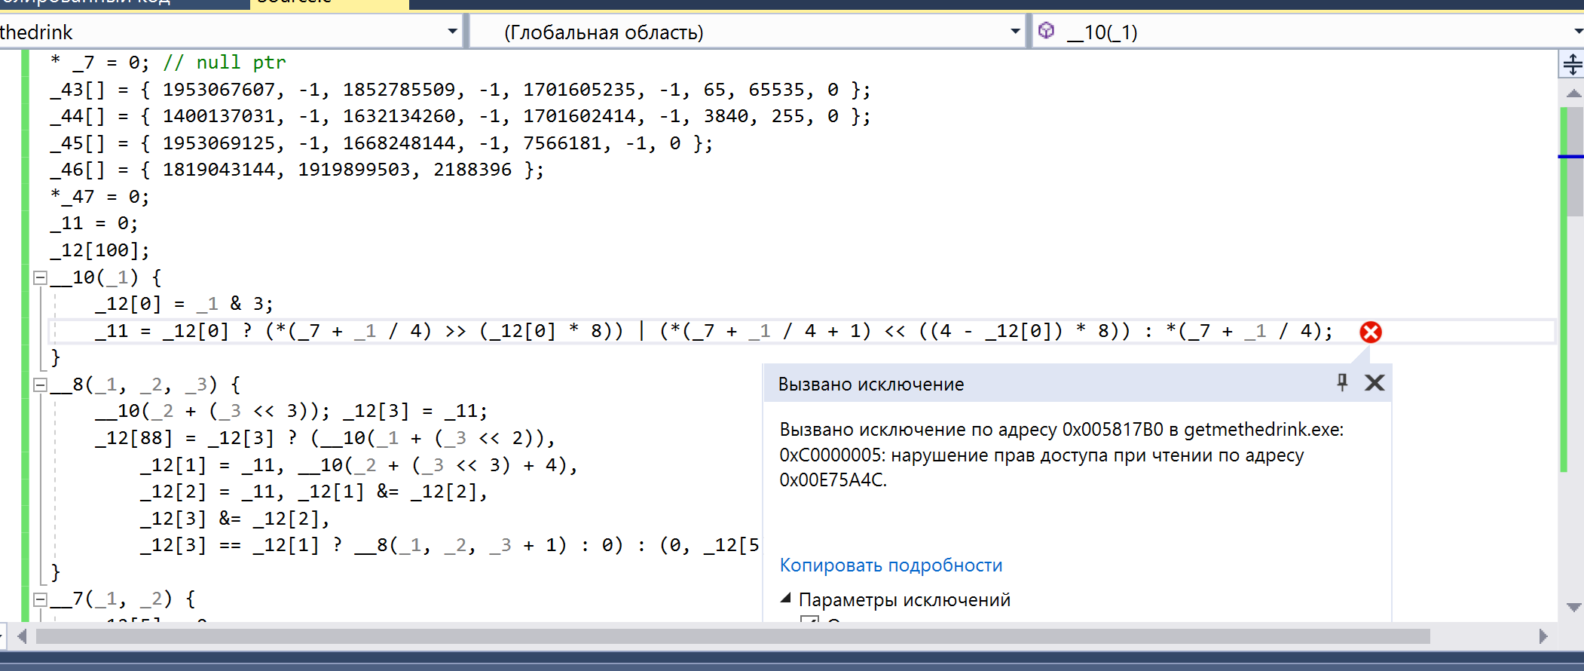
Task: Close the Вызвано исключение popup
Action: click(1375, 383)
